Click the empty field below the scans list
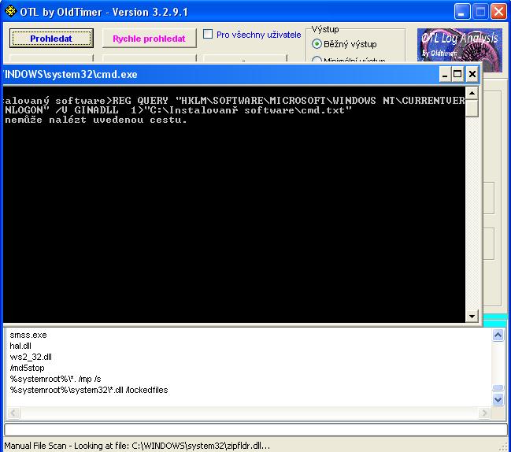The height and width of the screenshot is (452, 511). pos(255,430)
